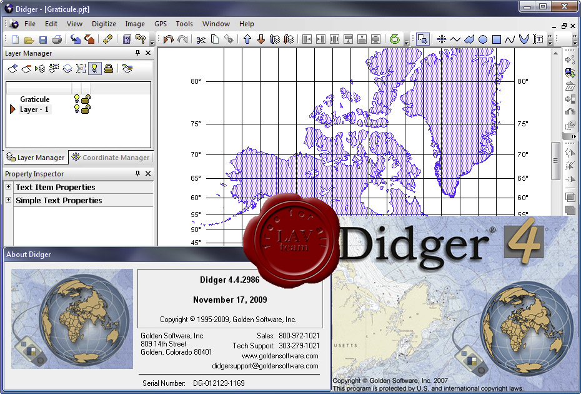Select the Polygon drawing tool
Image resolution: width=581 pixels, height=394 pixels.
[x=469, y=39]
